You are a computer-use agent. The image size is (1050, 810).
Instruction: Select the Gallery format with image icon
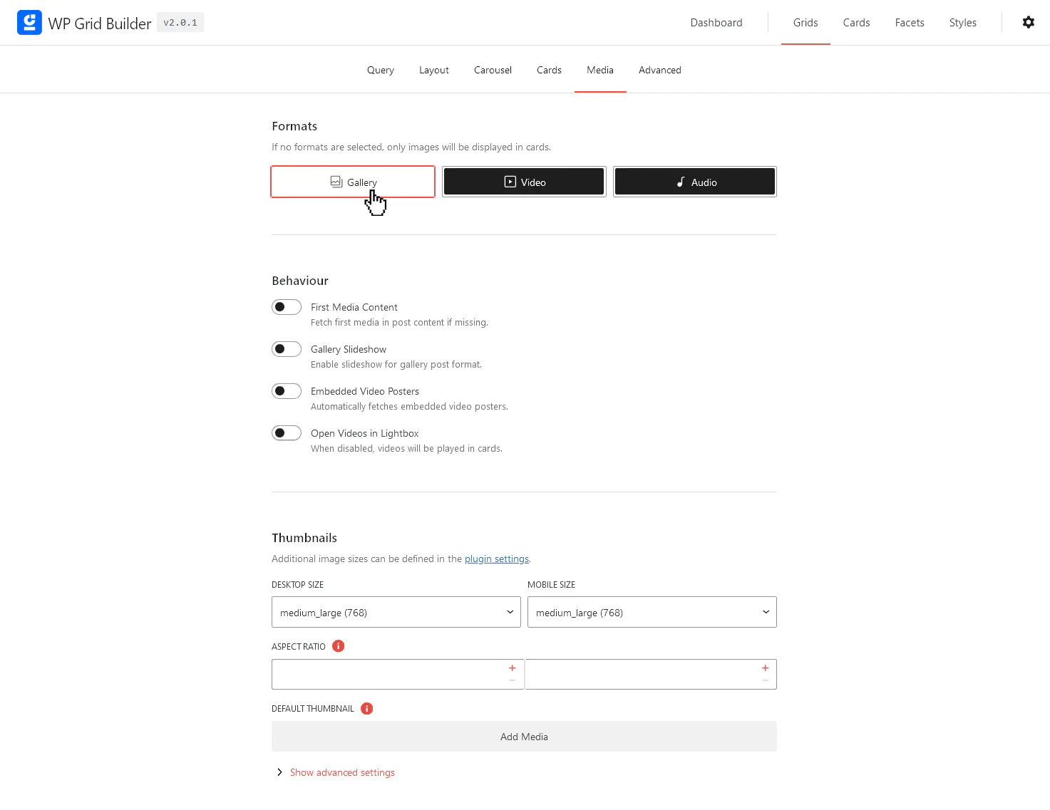coord(352,182)
